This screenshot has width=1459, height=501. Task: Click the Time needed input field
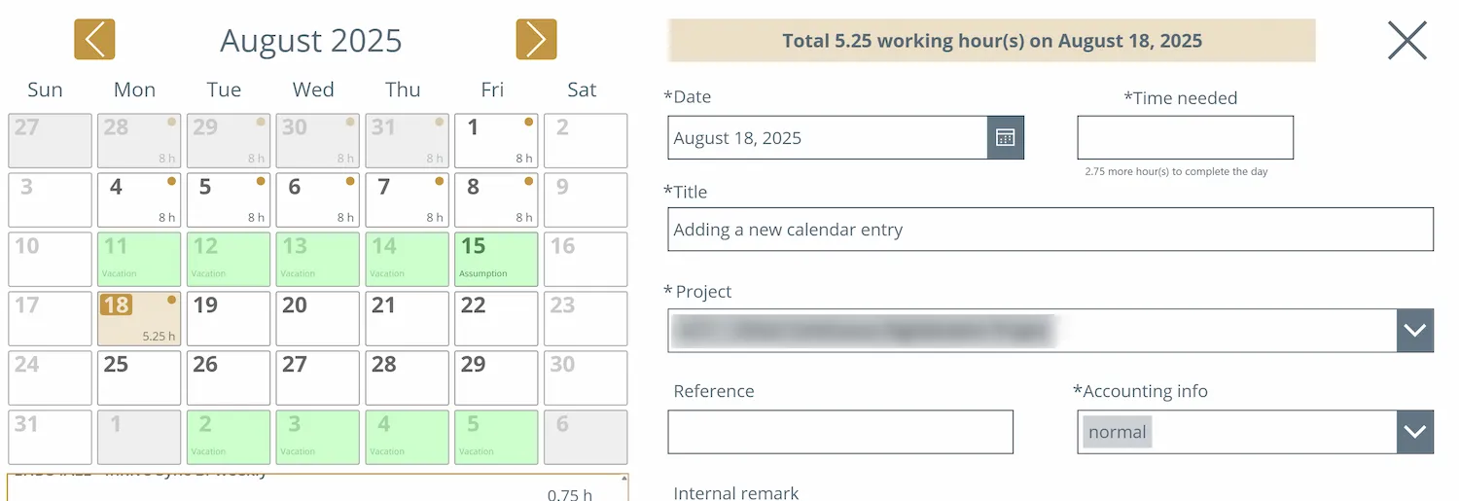pyautogui.click(x=1185, y=137)
